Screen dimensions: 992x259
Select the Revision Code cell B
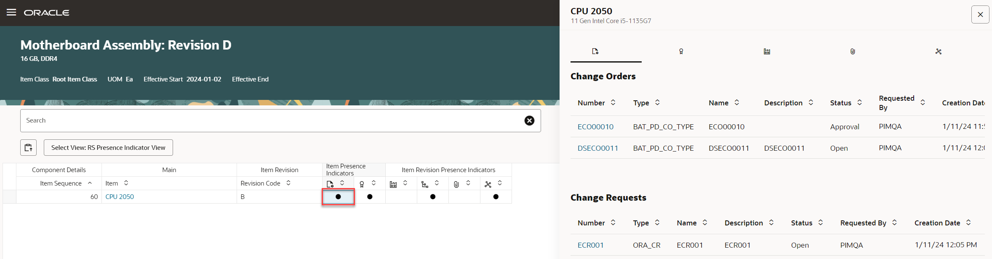tap(280, 196)
